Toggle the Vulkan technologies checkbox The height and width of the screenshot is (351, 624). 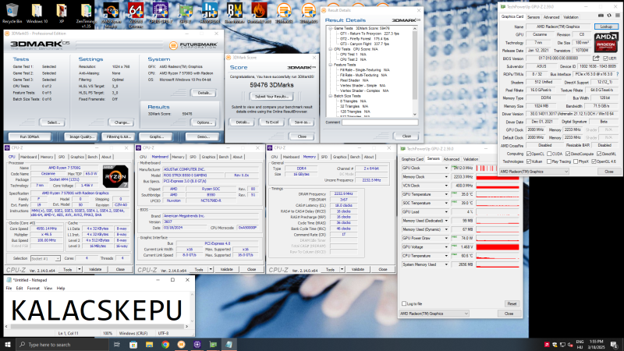pos(529,161)
